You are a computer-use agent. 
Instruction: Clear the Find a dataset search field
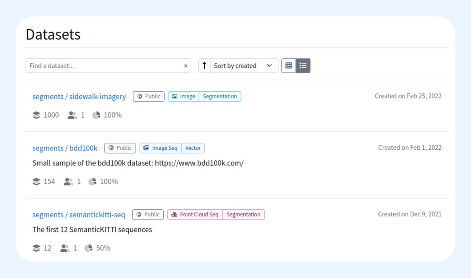coord(186,66)
